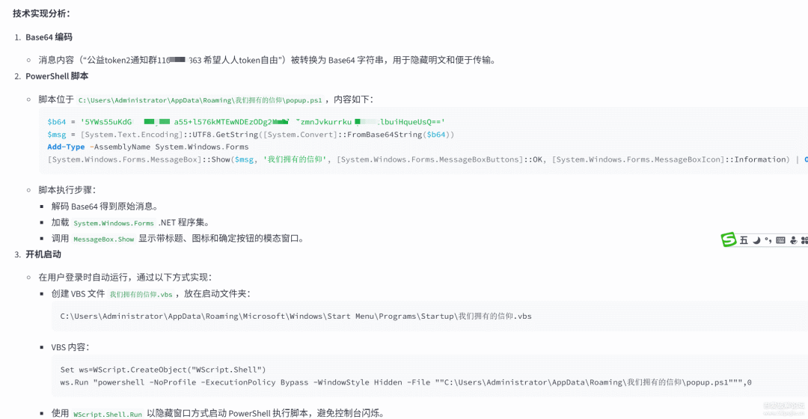This screenshot has width=808, height=419.
Task: Click the inline MessageBox.Show code
Action: 103,239
